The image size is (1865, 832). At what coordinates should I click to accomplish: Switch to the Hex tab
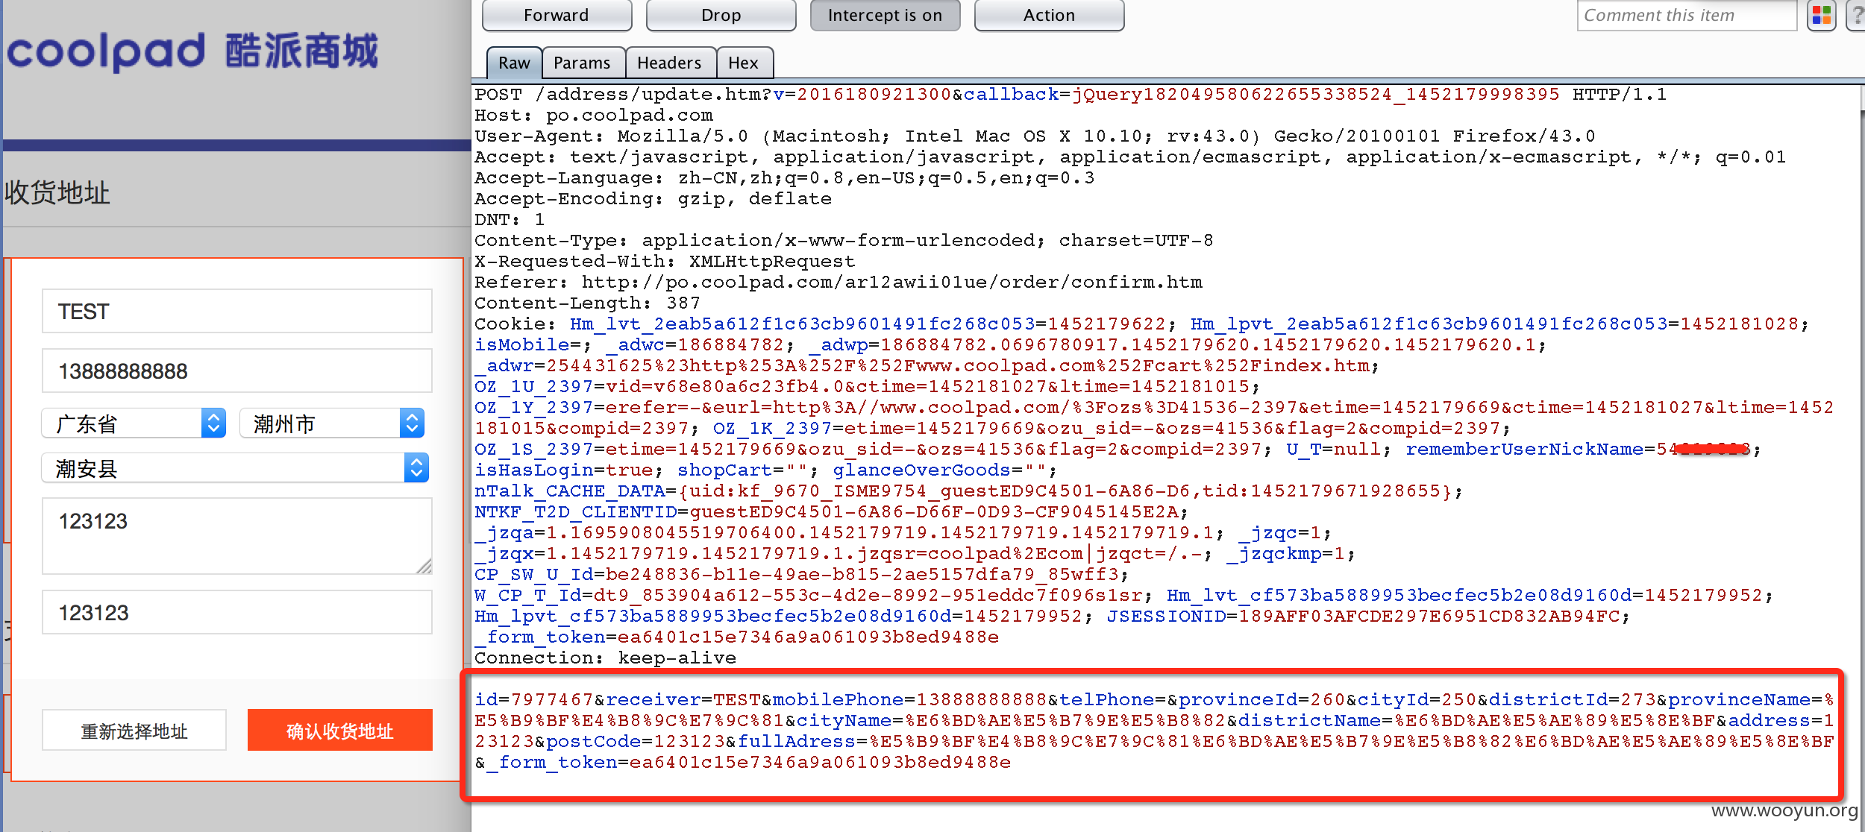point(743,63)
